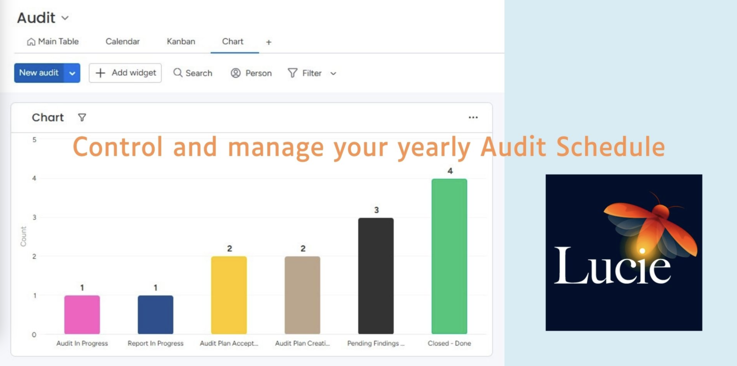The width and height of the screenshot is (737, 366).
Task: Click the Search magnifier icon
Action: (178, 73)
